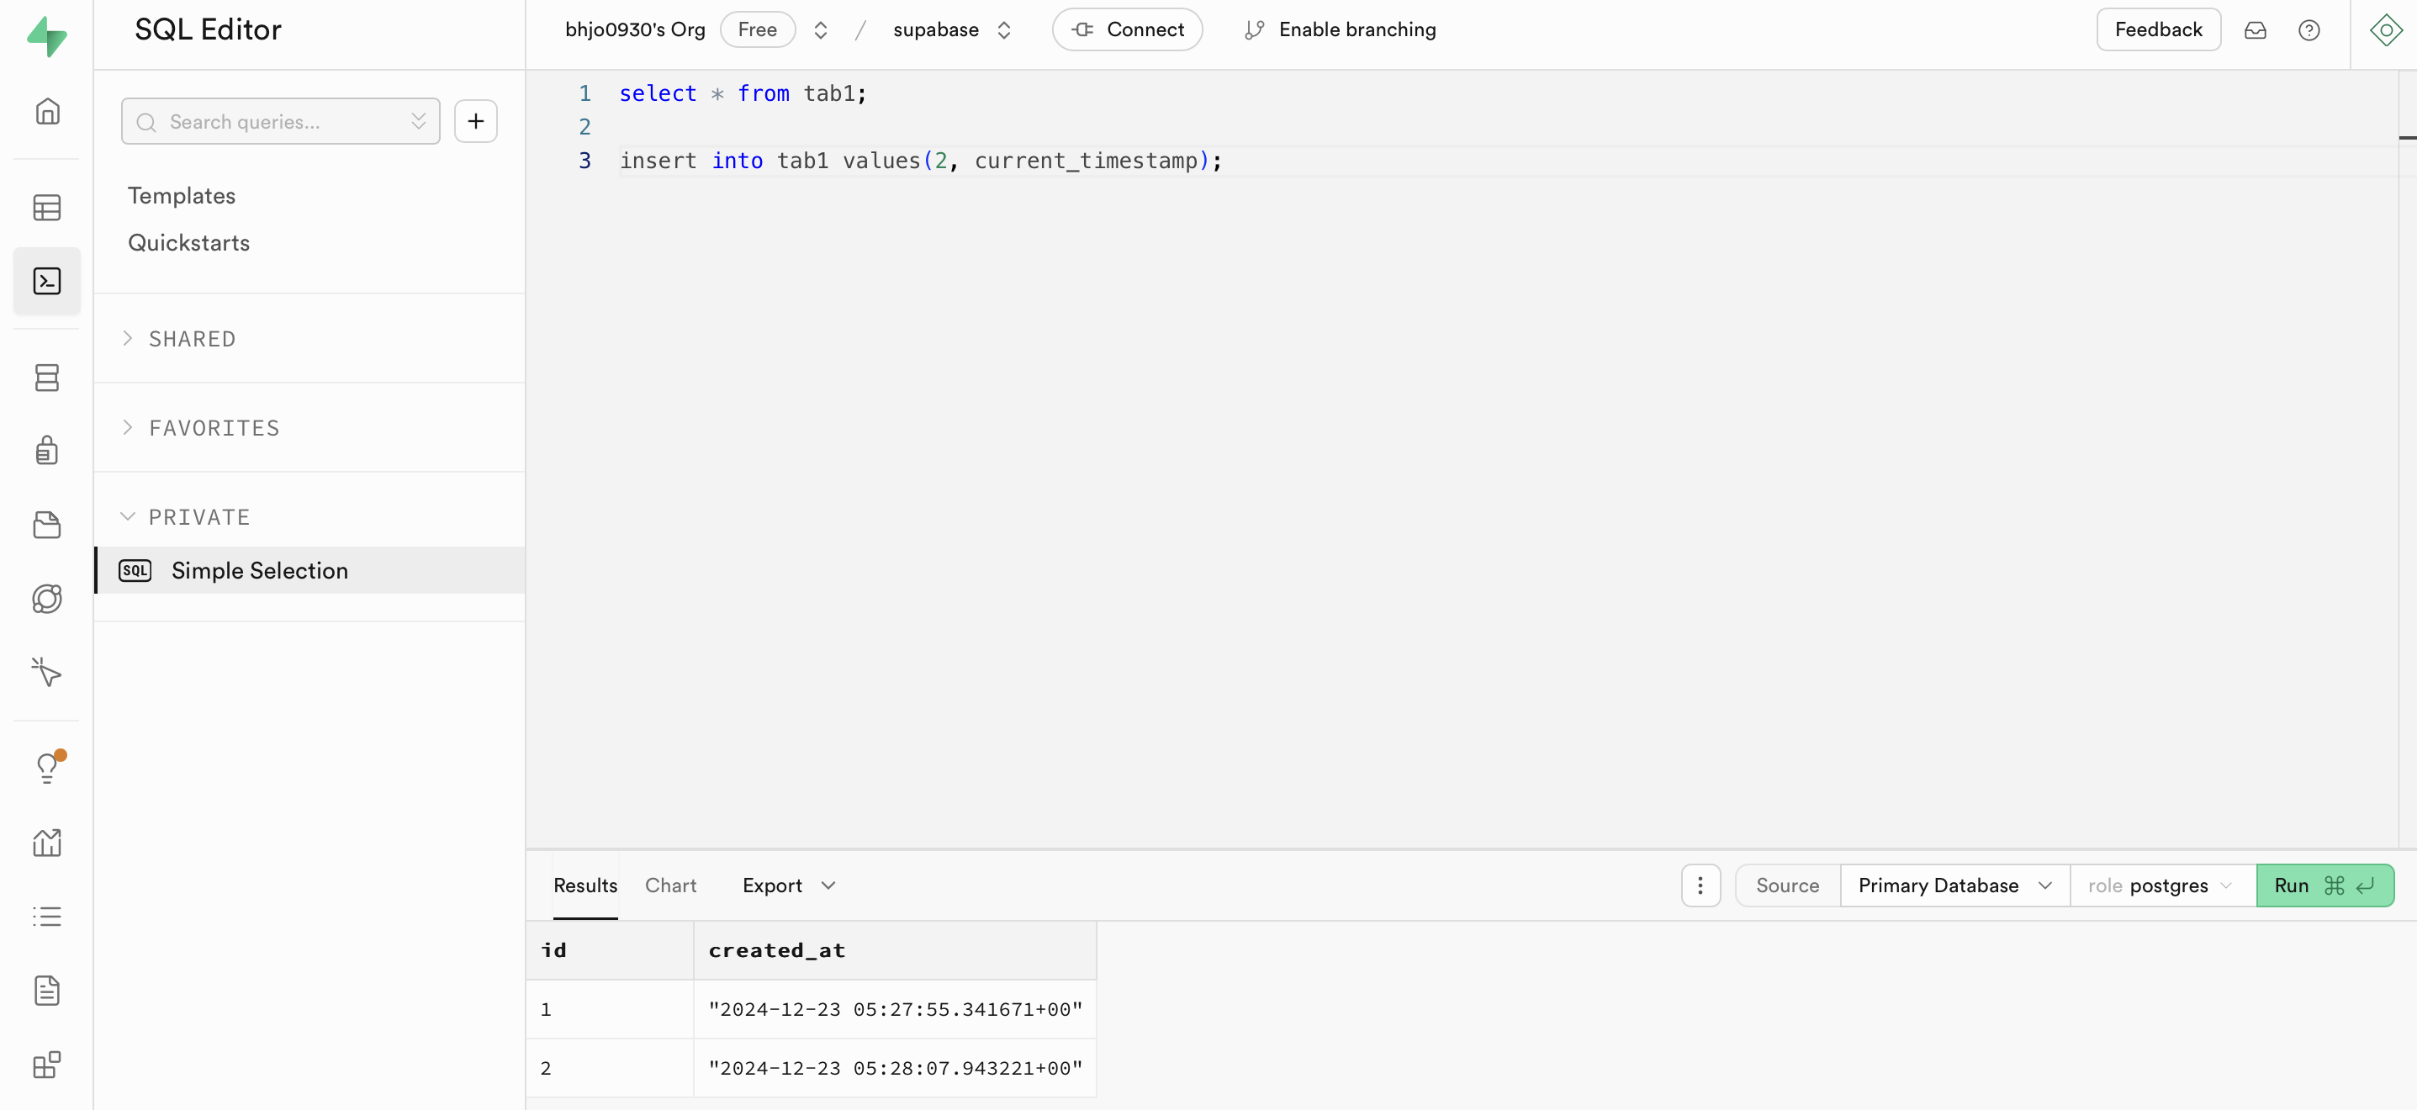2417x1110 pixels.
Task: Switch to the Chart tab
Action: point(670,885)
